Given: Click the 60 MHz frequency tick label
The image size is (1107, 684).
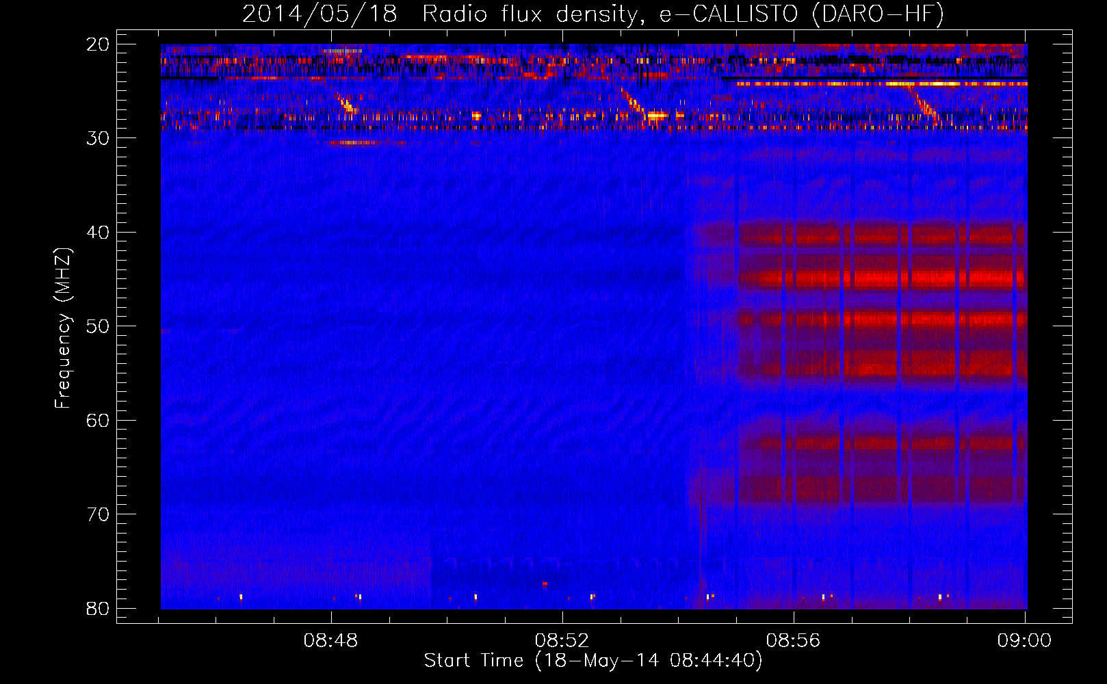Looking at the screenshot, I should point(98,420).
